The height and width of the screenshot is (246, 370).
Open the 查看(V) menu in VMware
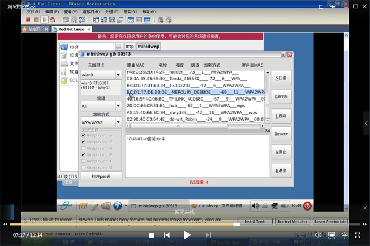click(70, 11)
